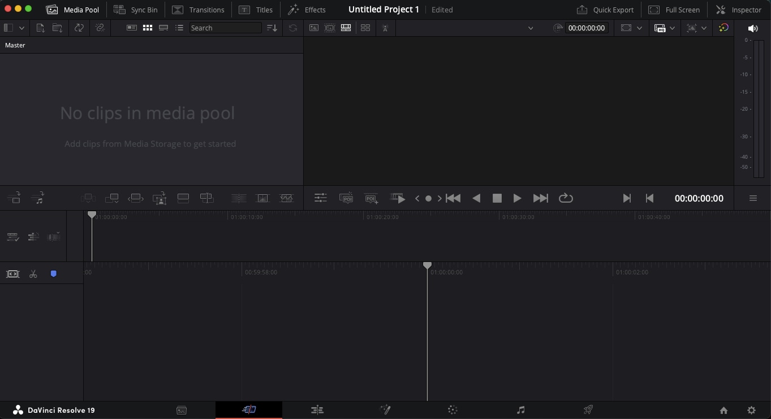Click the Sync Clips icon
The height and width of the screenshot is (419, 771).
click(79, 28)
